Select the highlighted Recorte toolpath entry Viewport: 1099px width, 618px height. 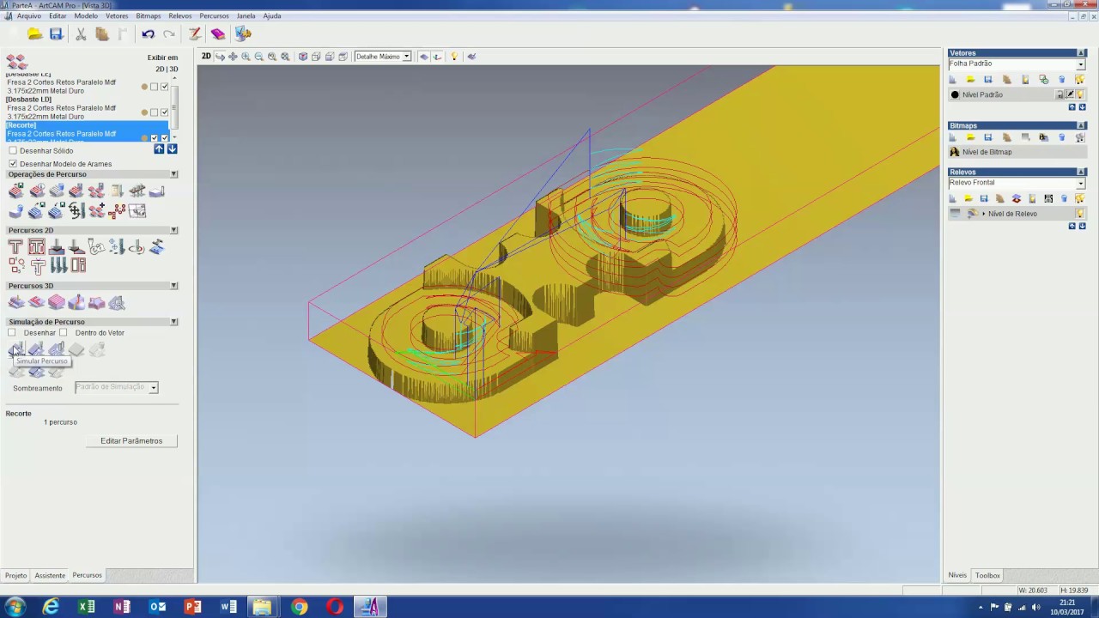point(87,131)
